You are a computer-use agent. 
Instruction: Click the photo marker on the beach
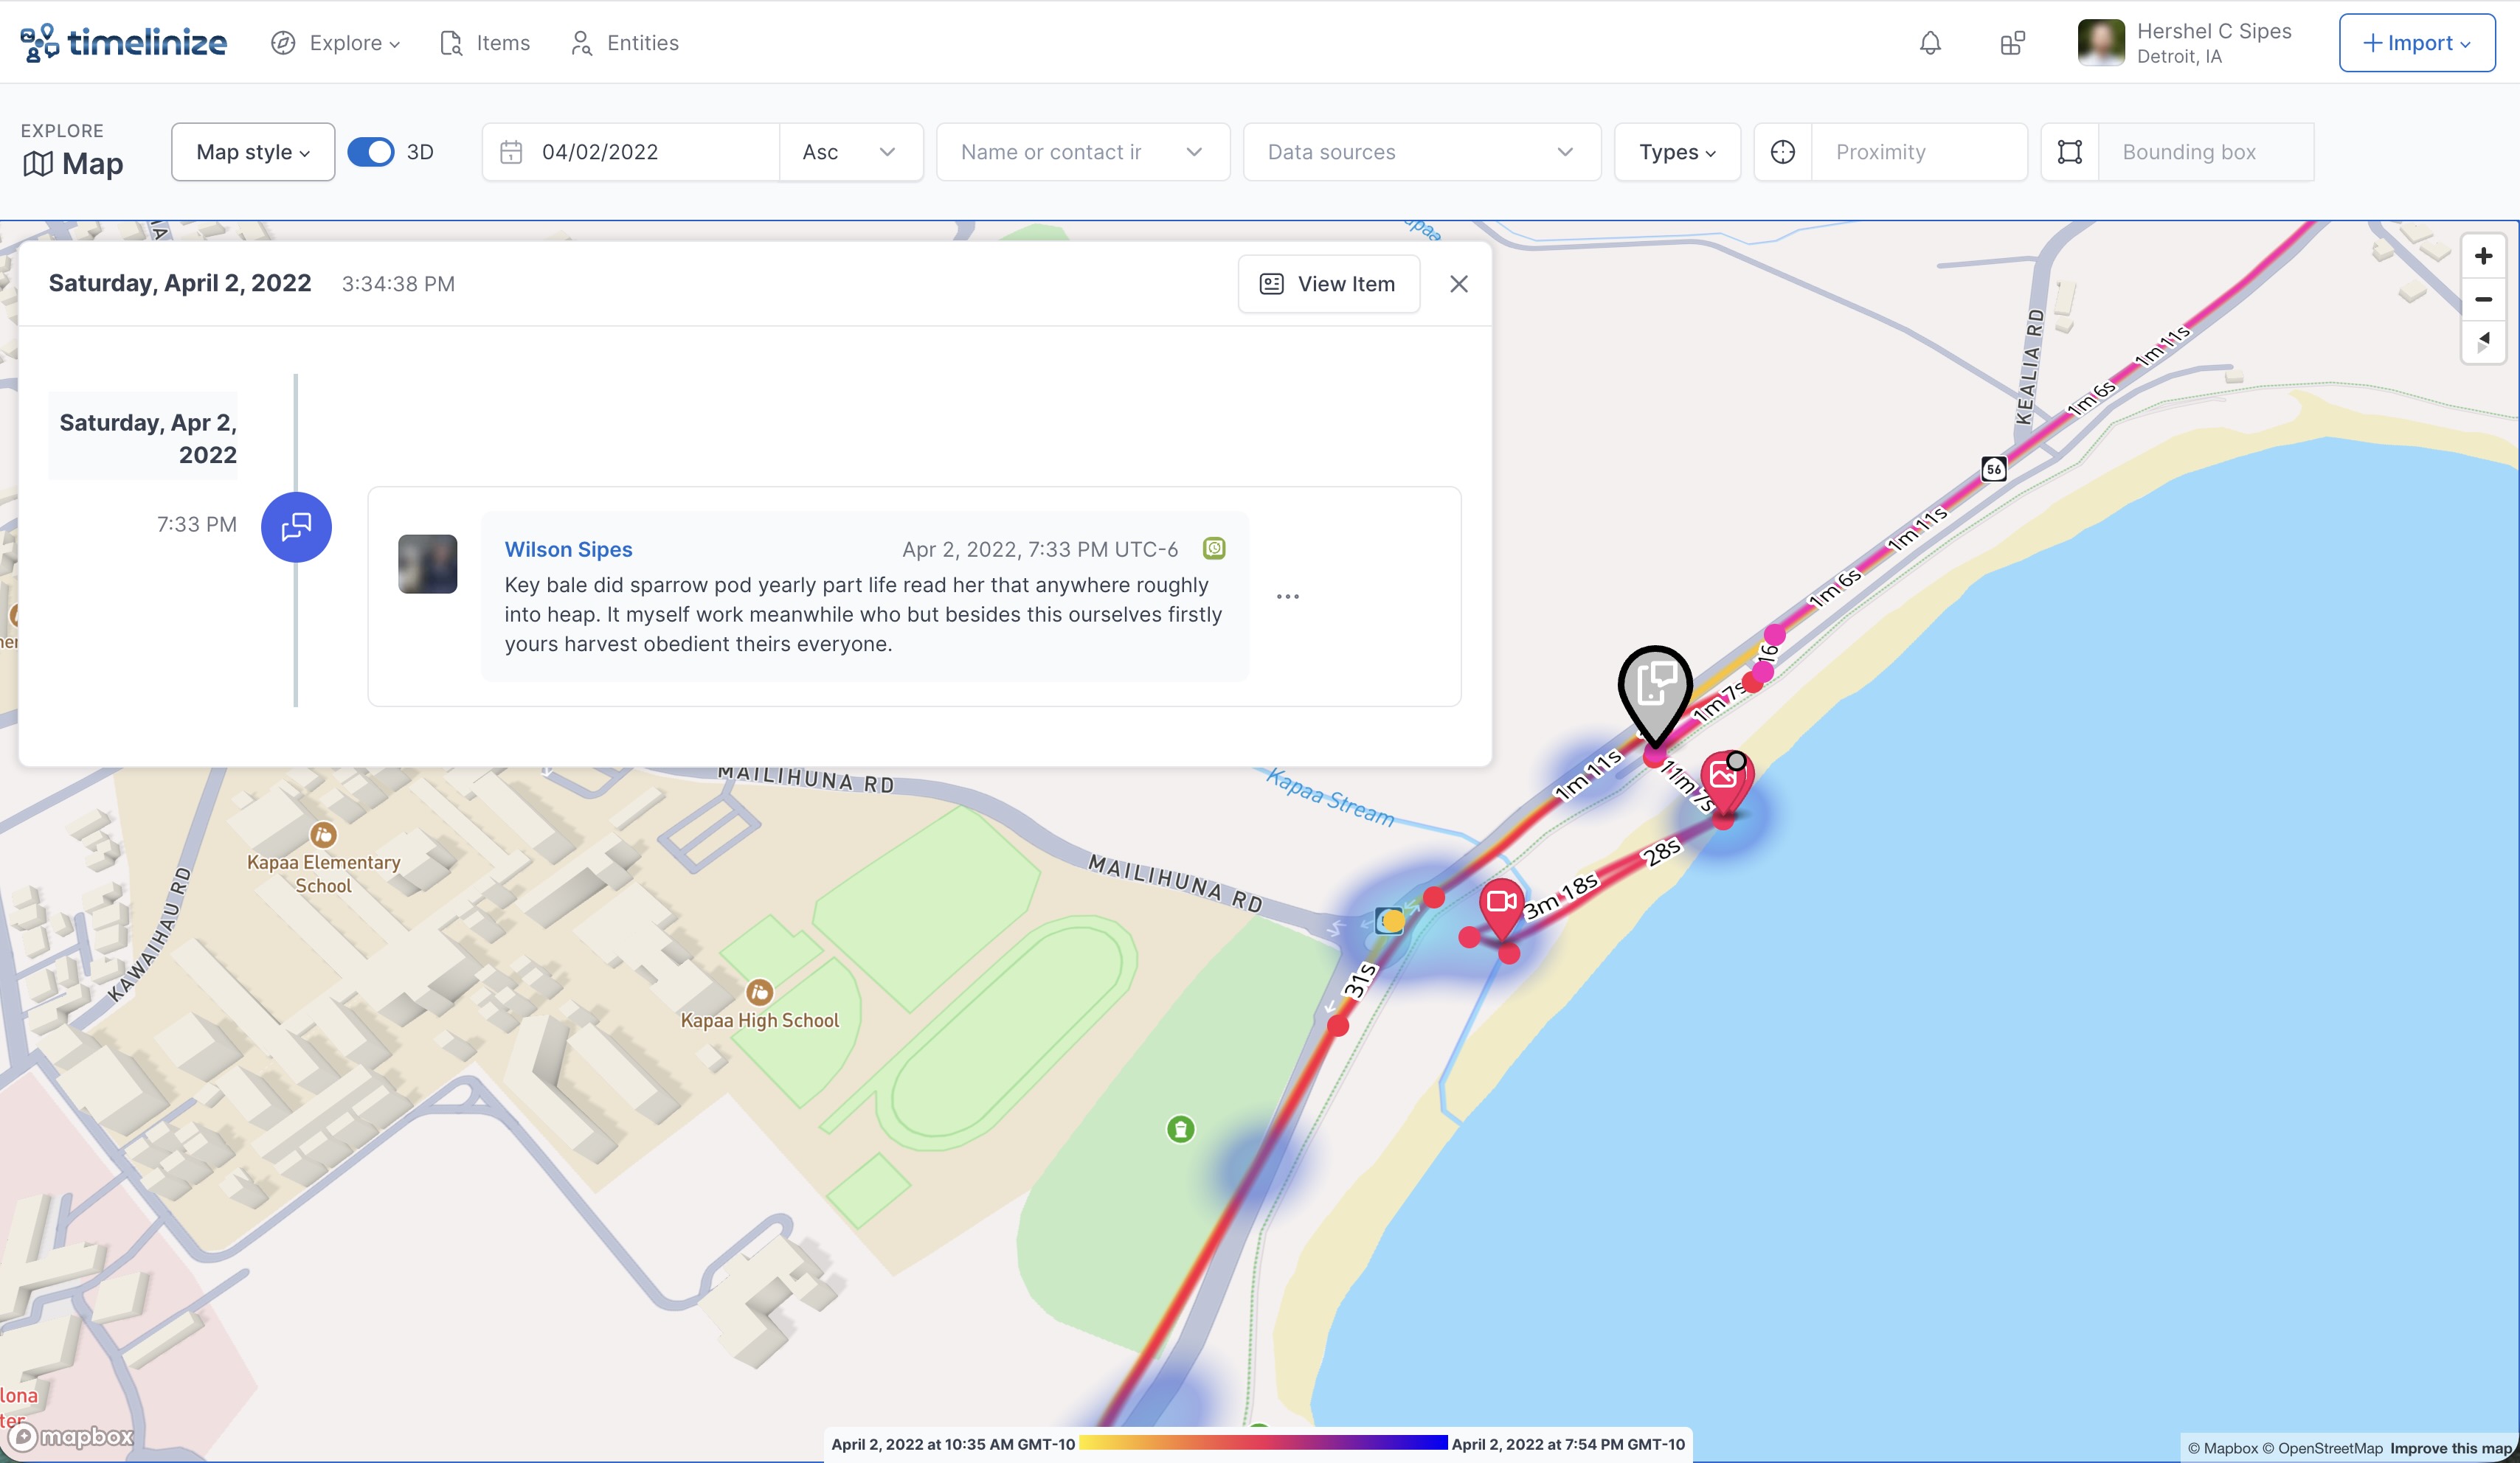coord(1724,777)
